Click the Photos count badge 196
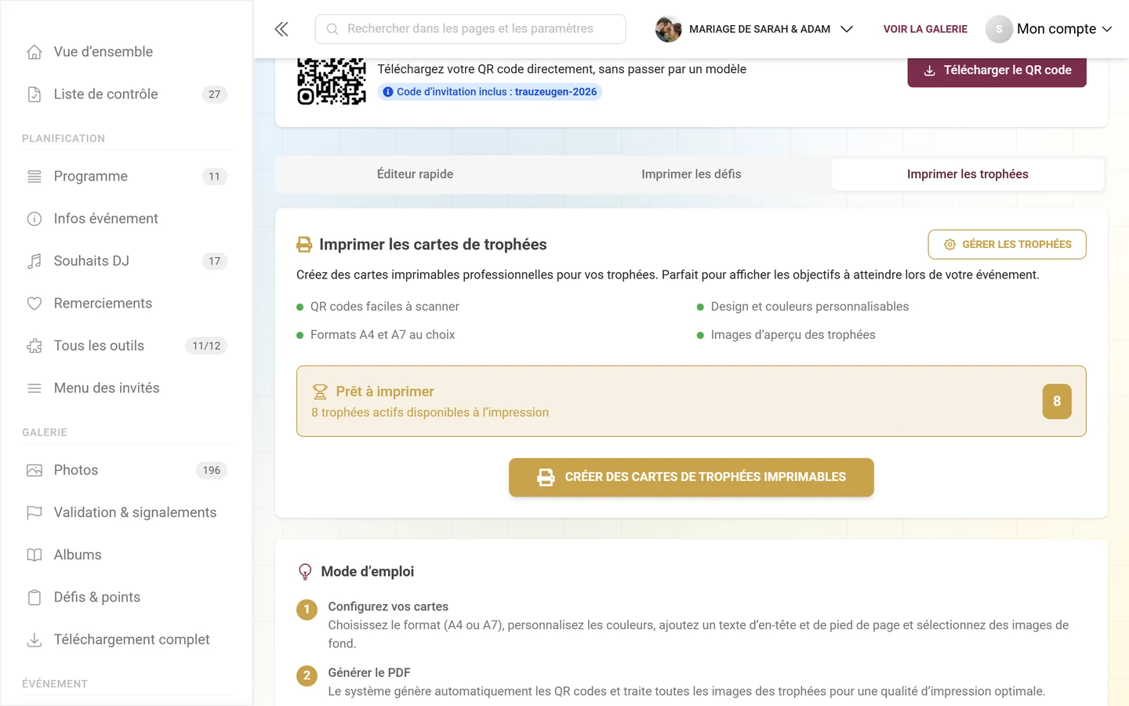1129x706 pixels. coord(212,471)
